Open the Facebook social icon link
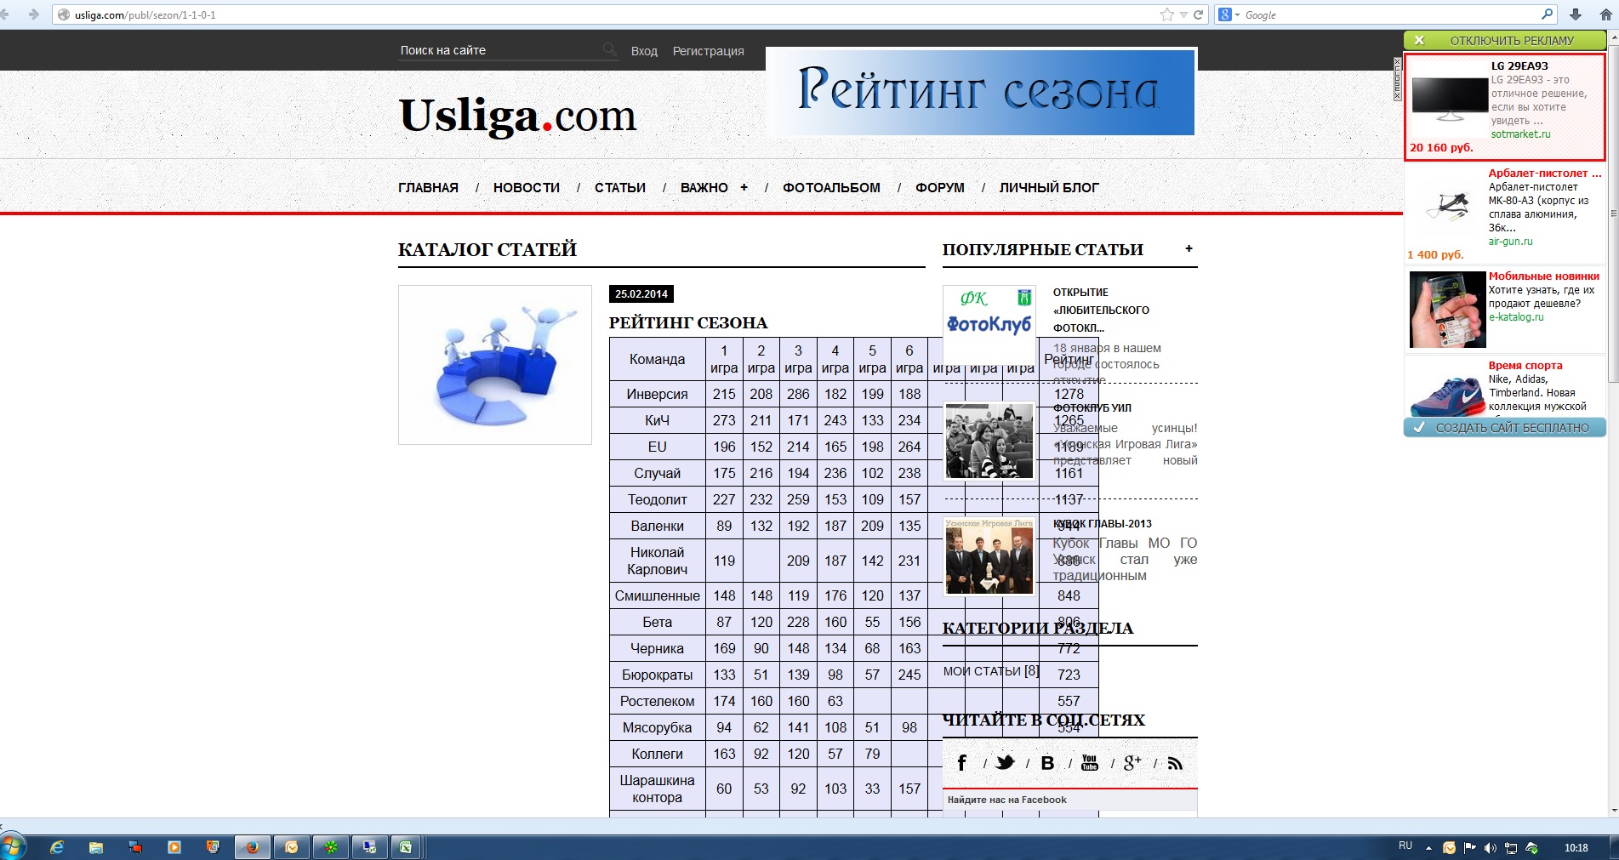Viewport: 1619px width, 860px height. 961,763
